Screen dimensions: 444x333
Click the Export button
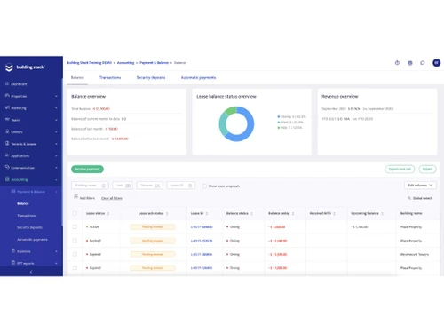tap(427, 169)
